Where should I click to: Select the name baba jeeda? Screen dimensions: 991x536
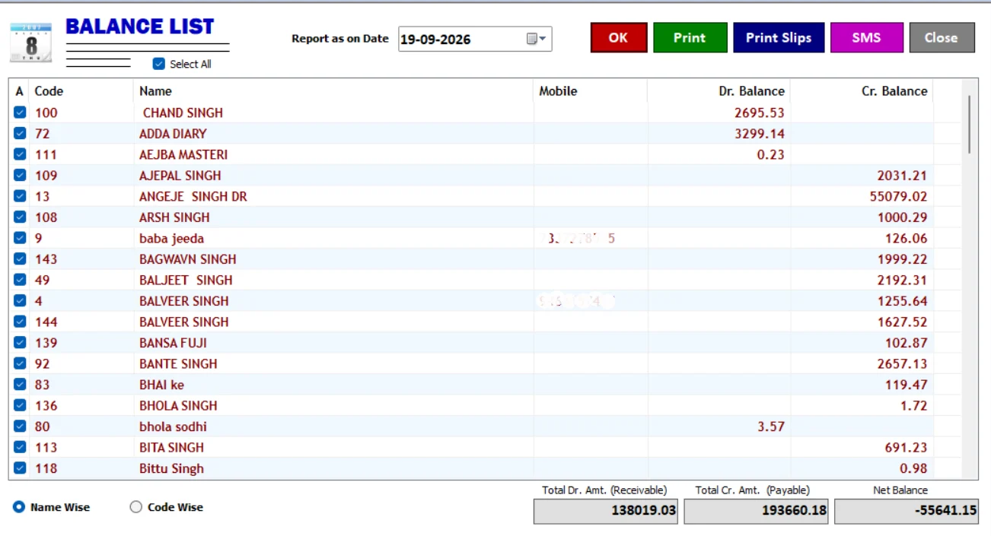(x=171, y=238)
